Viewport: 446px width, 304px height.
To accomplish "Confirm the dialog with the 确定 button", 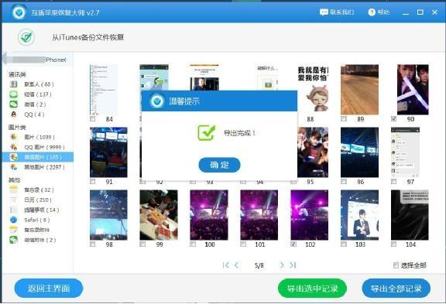I will [x=219, y=165].
